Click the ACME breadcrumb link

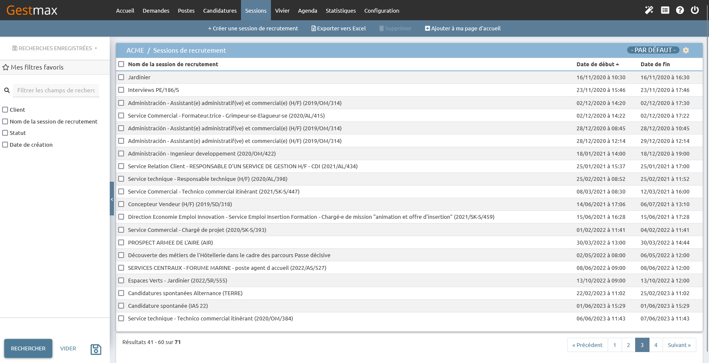click(135, 51)
